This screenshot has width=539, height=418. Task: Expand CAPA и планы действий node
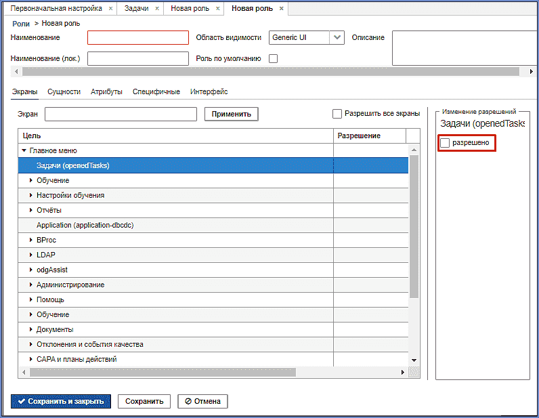[30, 359]
